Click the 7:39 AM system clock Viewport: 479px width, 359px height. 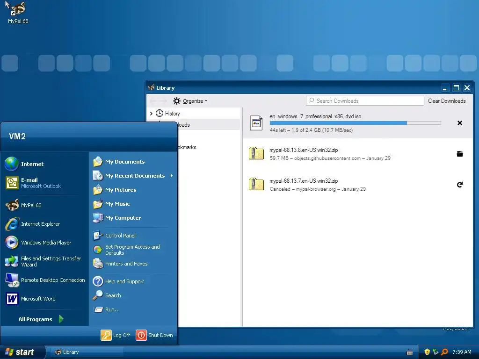(462, 352)
